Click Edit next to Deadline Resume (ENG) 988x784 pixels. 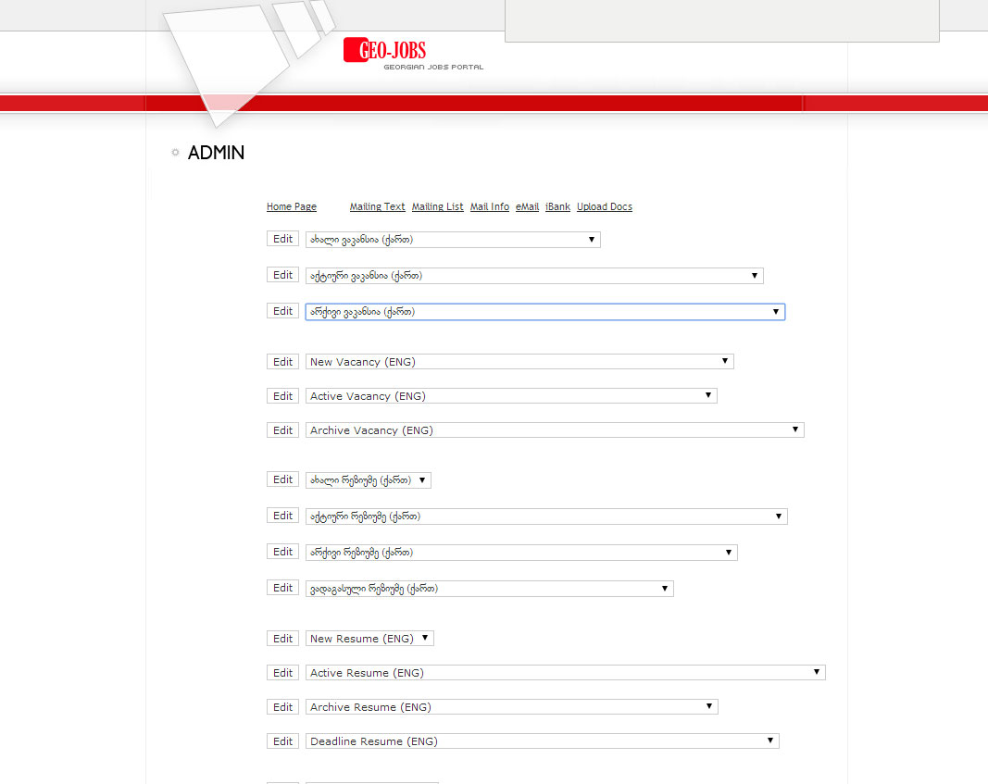coord(282,741)
